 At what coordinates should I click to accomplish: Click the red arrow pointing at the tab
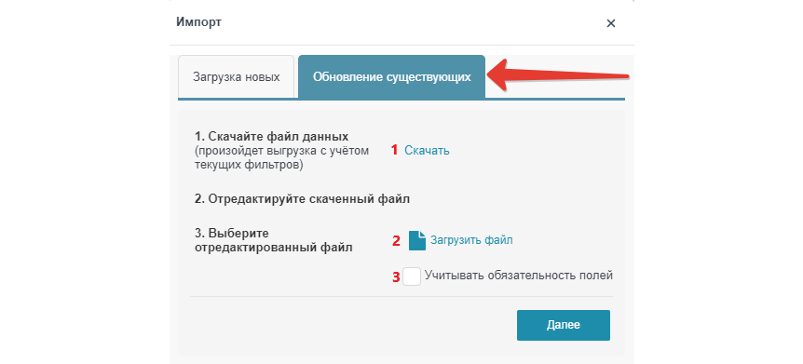558,75
